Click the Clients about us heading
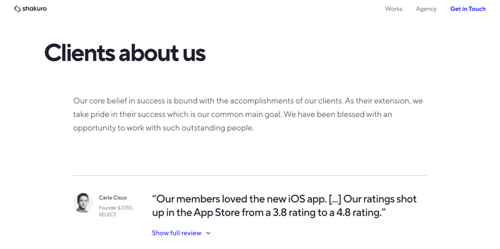This screenshot has height=249, width=500. point(125,53)
